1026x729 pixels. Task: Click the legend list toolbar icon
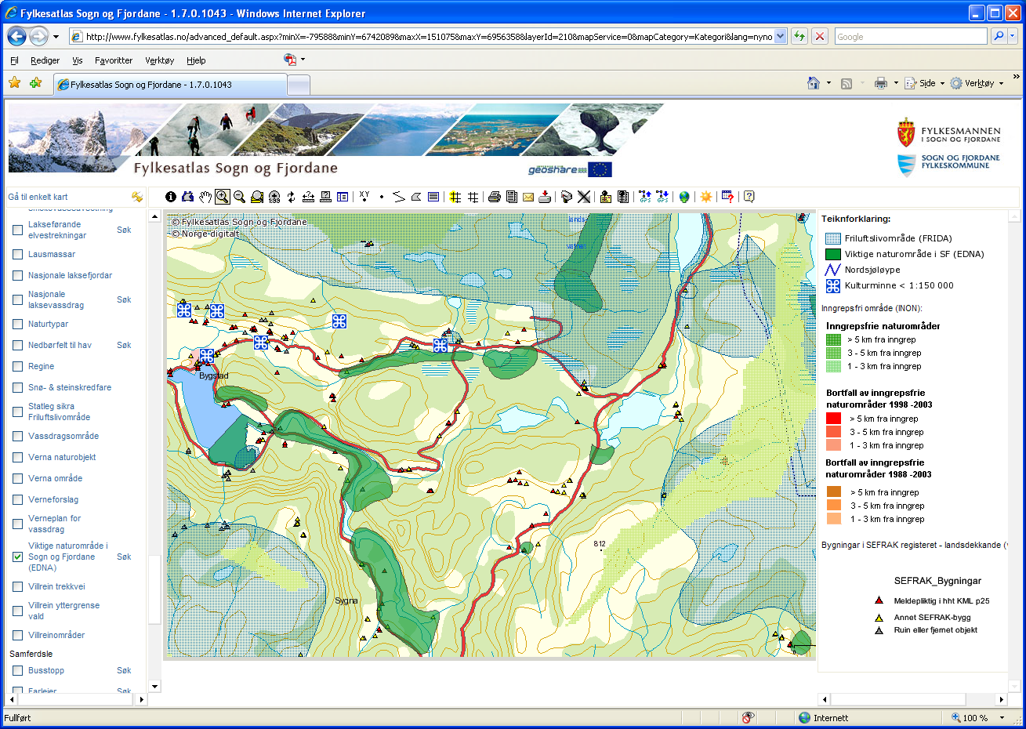pos(343,197)
